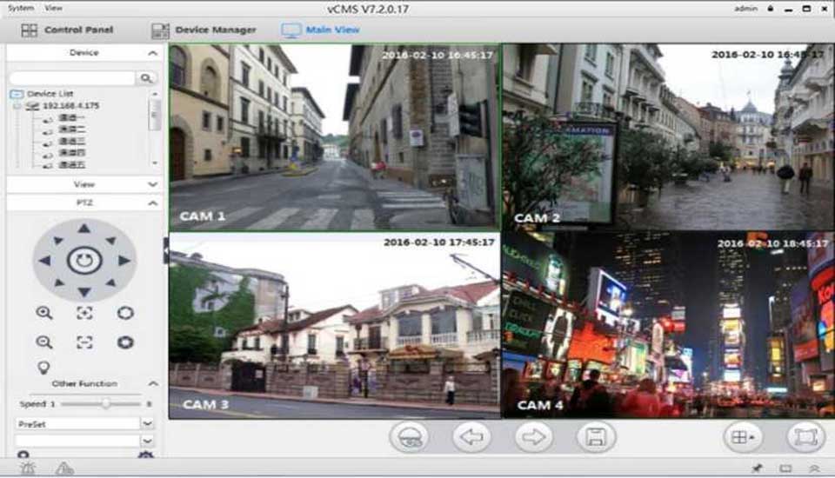Click the save floppy disk icon
The height and width of the screenshot is (478, 835).
point(596,437)
